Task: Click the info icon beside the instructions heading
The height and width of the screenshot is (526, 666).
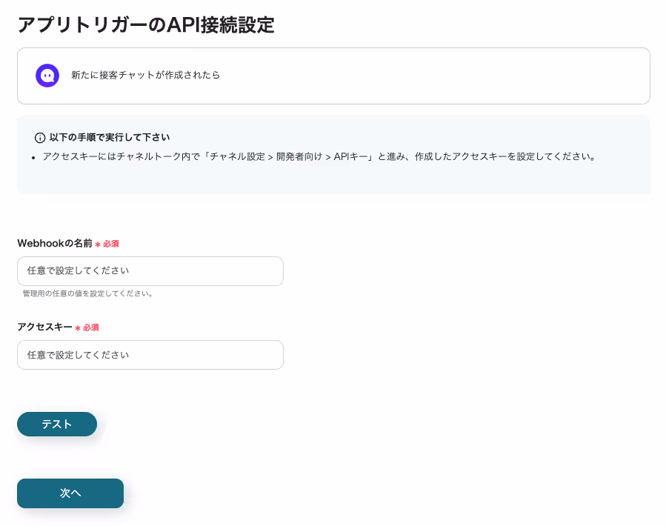Action: pyautogui.click(x=40, y=138)
